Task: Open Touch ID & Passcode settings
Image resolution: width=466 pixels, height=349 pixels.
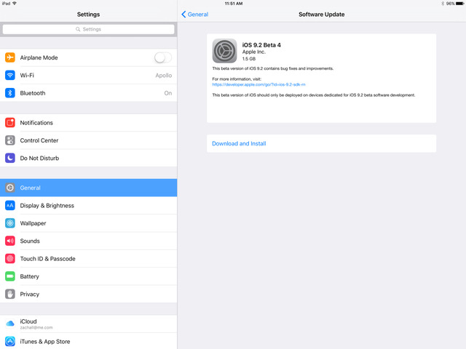Action: (x=89, y=259)
